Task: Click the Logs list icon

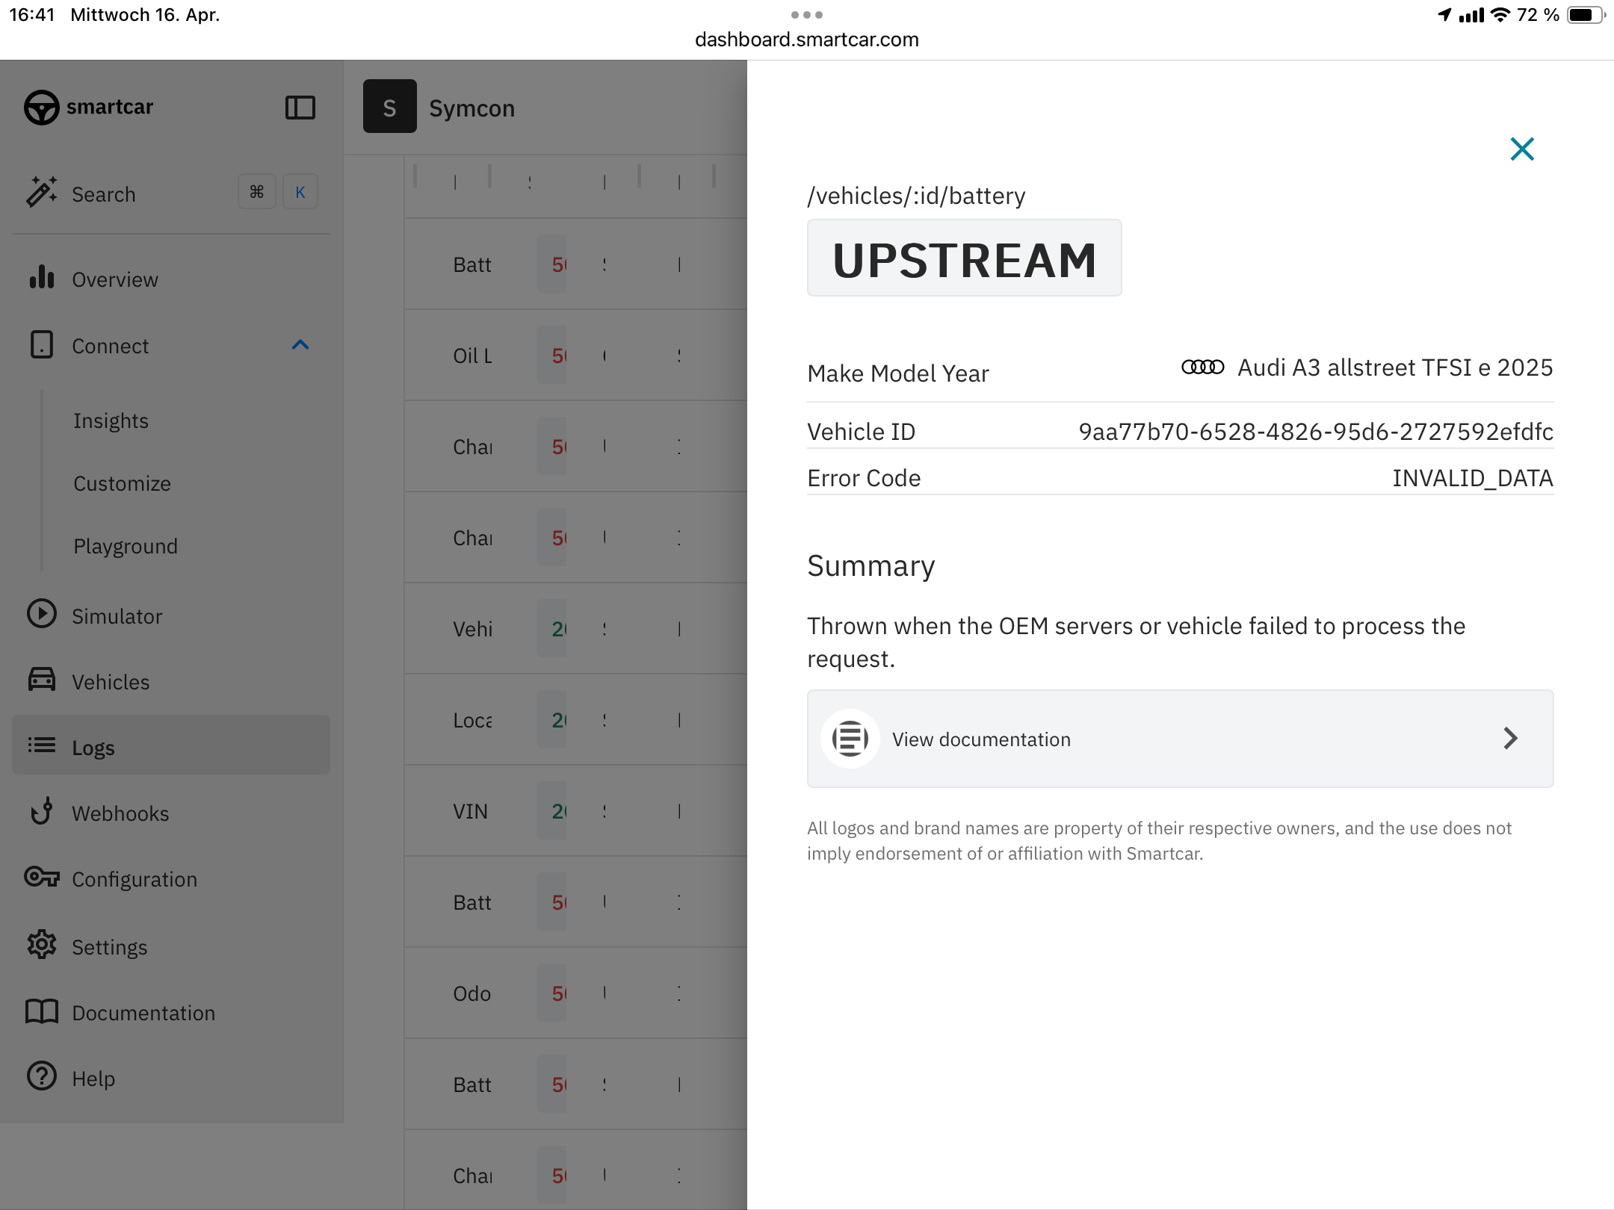Action: click(42, 745)
